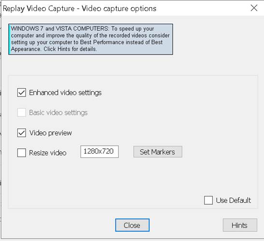Enable the Resize video checkbox
Viewport: 264px width, 241px height.
(22, 153)
